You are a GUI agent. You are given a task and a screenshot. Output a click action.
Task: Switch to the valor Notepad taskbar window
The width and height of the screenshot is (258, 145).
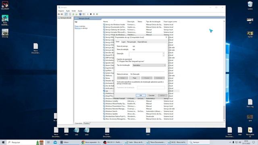134,142
